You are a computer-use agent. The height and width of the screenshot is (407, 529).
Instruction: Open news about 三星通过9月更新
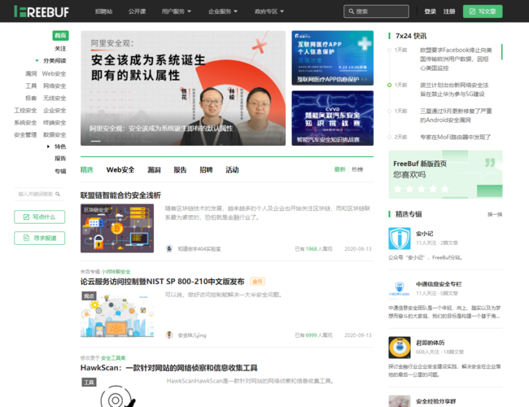tap(456, 116)
